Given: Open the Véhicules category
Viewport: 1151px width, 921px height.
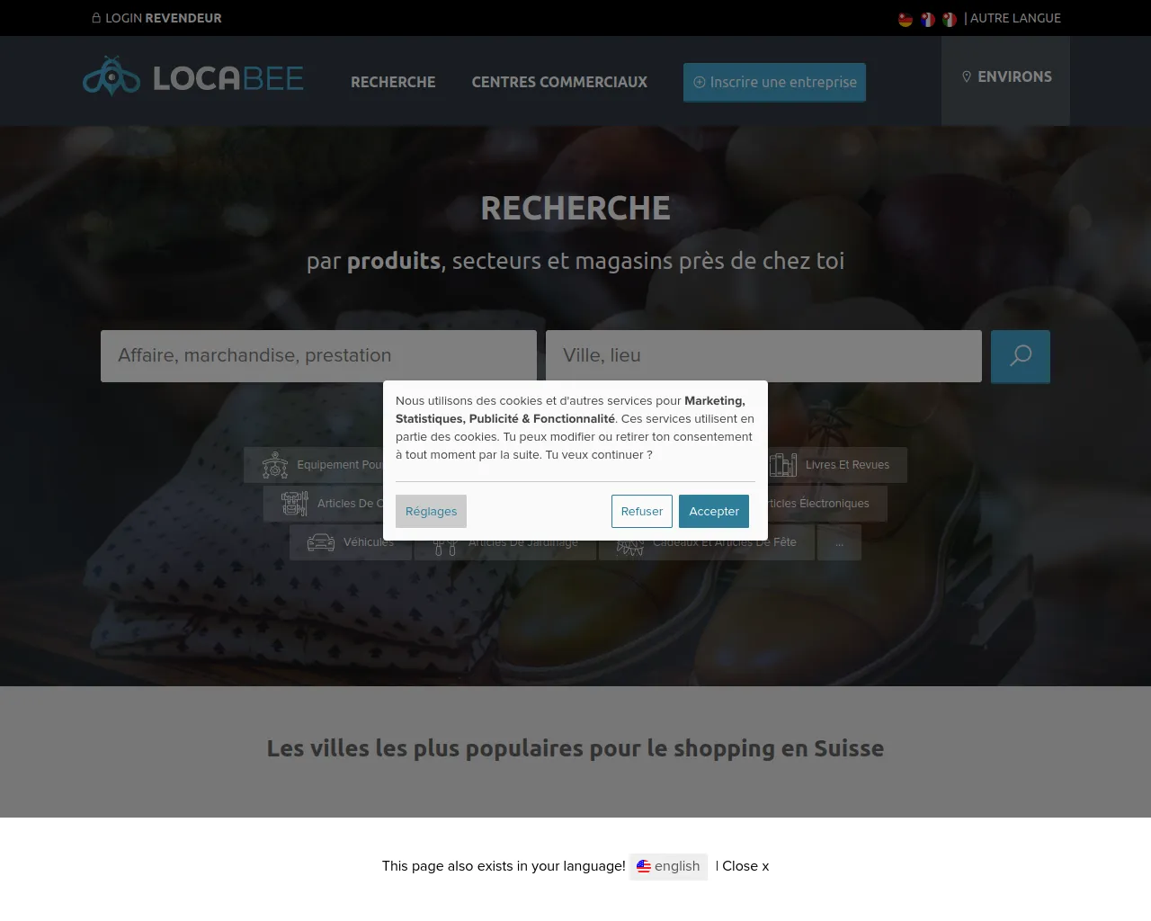Looking at the screenshot, I should coord(351,542).
